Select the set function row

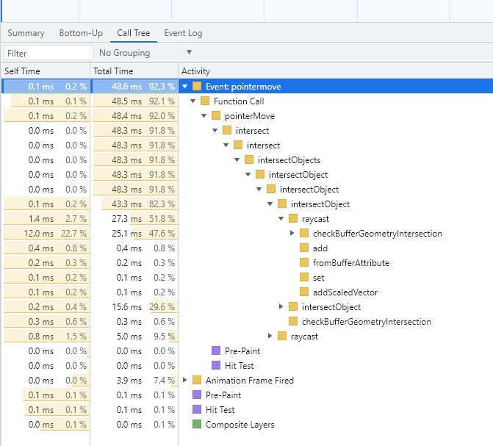[320, 278]
